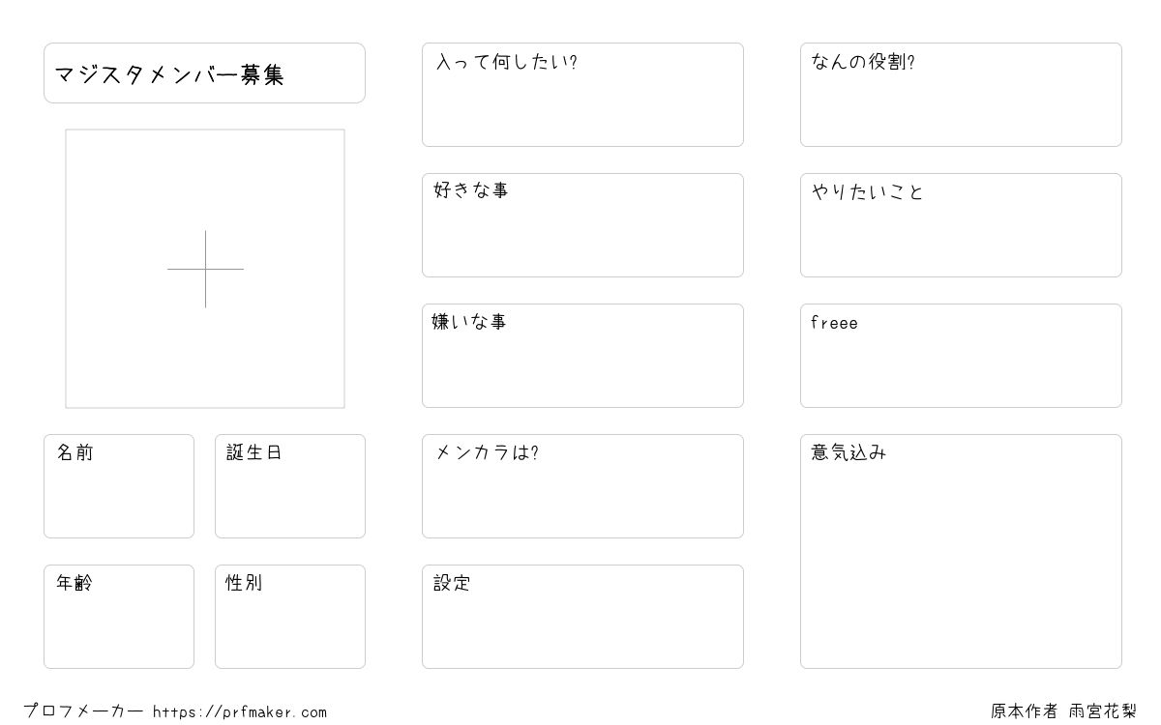The image size is (1161, 725).
Task: Open the https://prfmaker.com link
Action: pyautogui.click(x=240, y=712)
